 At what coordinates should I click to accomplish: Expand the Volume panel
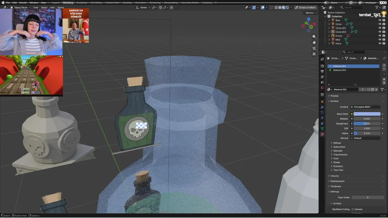pos(334,176)
